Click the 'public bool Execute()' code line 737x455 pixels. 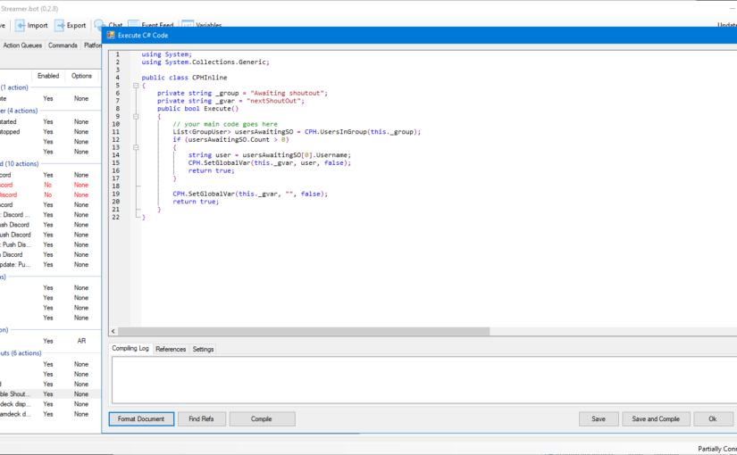[x=198, y=109]
